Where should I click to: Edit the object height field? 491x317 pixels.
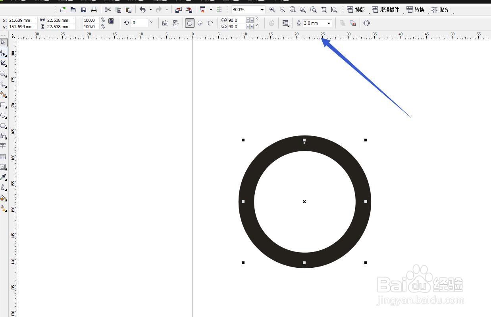61,27
